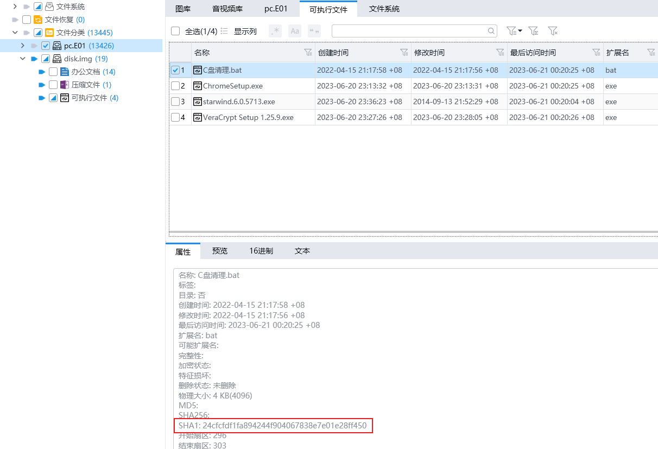Tick the checkbox for ChromeSetup.exe row
658x449 pixels.
pos(175,86)
